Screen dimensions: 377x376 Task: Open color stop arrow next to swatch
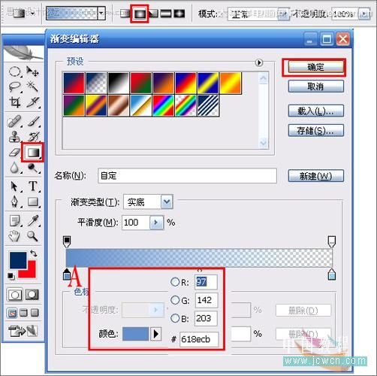[155, 334]
